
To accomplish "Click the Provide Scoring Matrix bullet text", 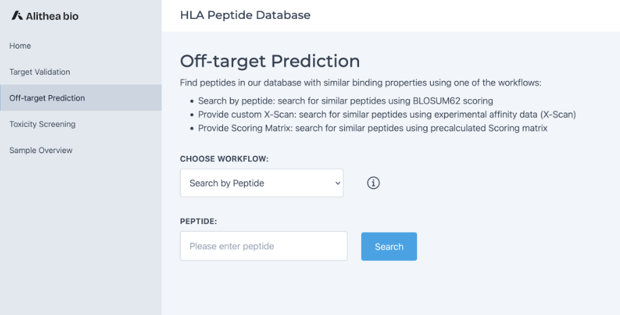I will pyautogui.click(x=372, y=127).
